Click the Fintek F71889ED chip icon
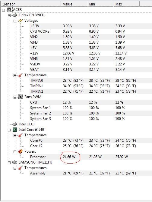Viewport: 152px width, 202px height. [15, 15]
